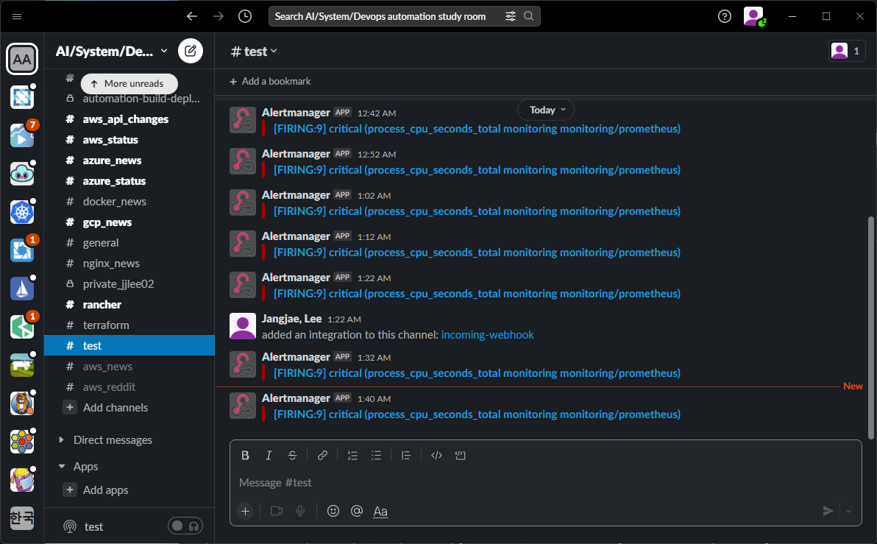Open send options dropdown arrow
The image size is (877, 544).
click(848, 511)
